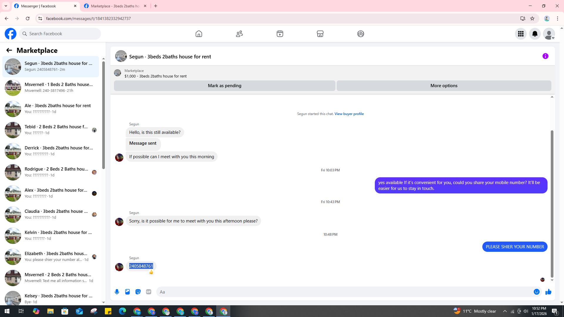The image size is (564, 317).
Task: Open emoji picker in message box
Action: point(536,292)
